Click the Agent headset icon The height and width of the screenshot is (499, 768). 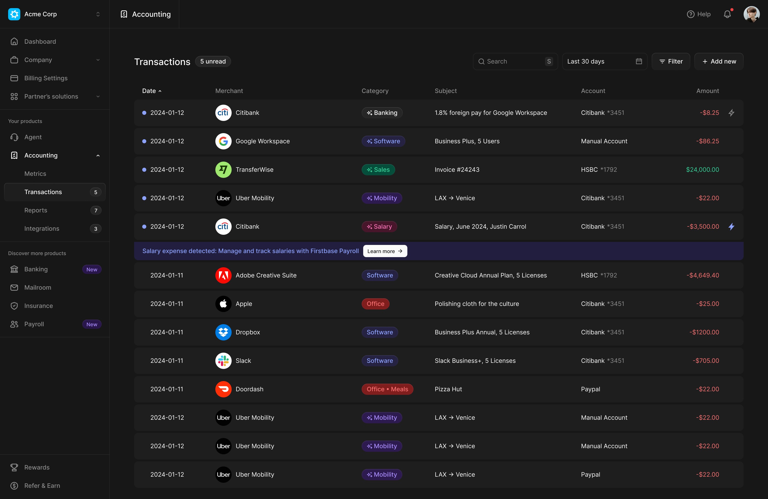click(x=14, y=137)
